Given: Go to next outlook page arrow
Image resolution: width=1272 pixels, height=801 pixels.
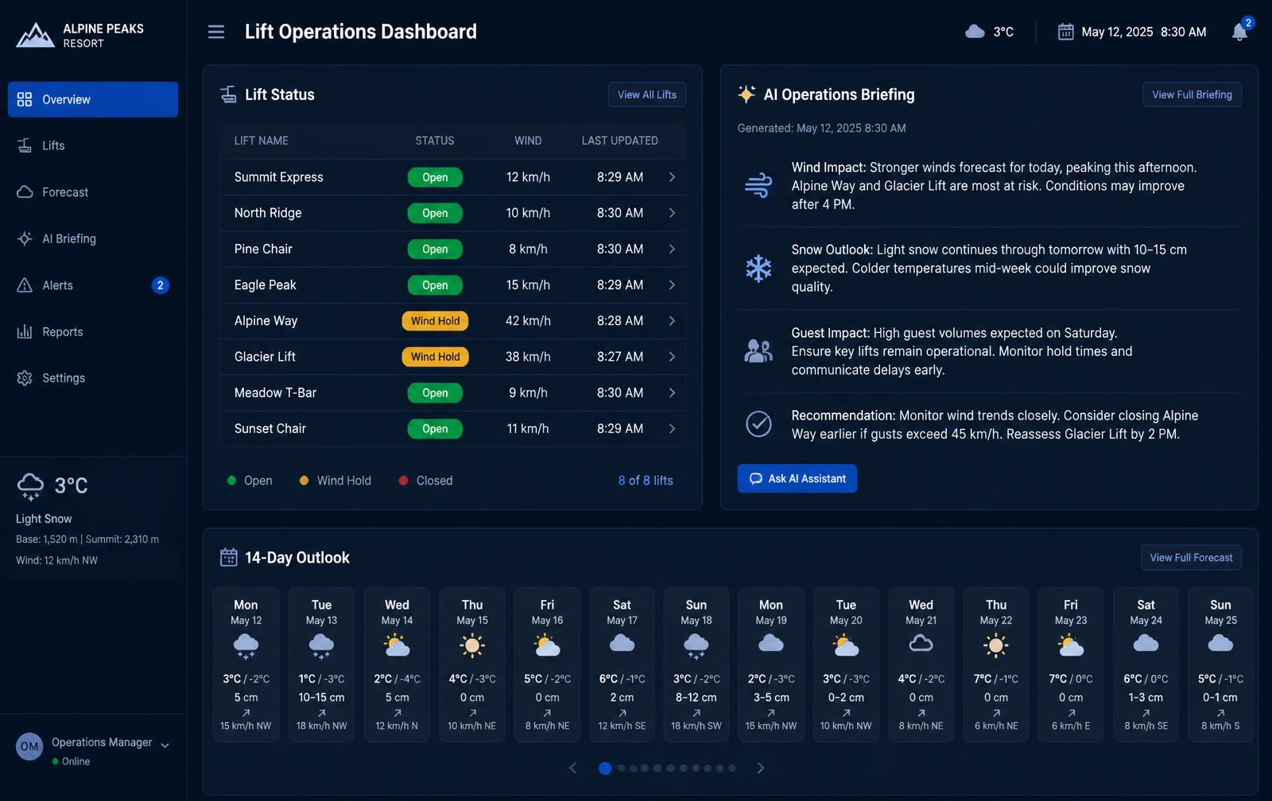Looking at the screenshot, I should click(760, 768).
